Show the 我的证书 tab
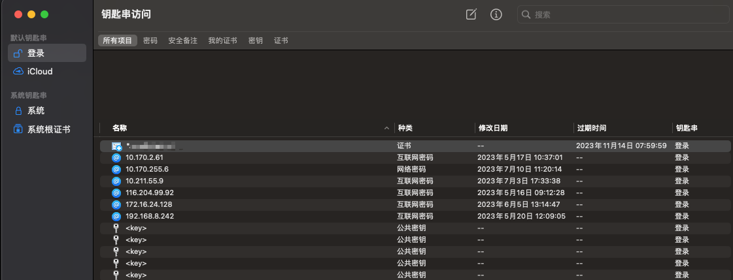The width and height of the screenshot is (733, 280). [x=222, y=40]
